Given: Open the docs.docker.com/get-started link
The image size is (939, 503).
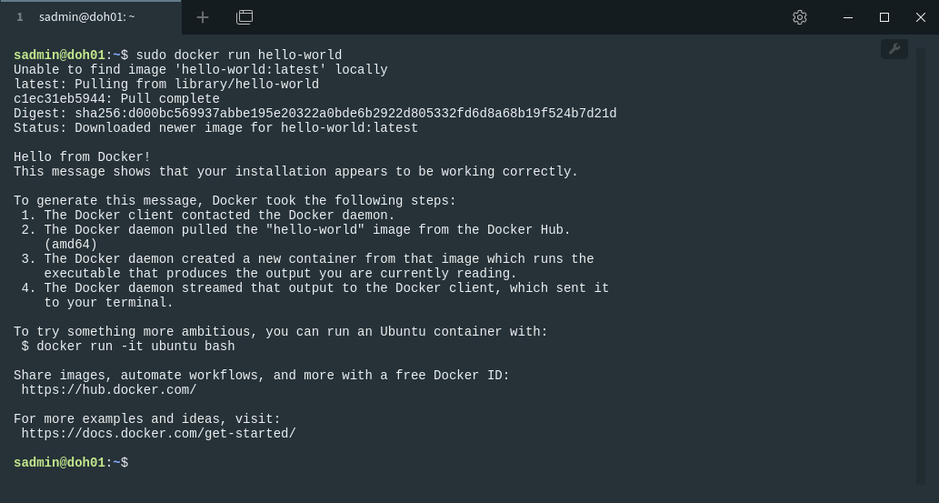Looking at the screenshot, I should point(159,434).
